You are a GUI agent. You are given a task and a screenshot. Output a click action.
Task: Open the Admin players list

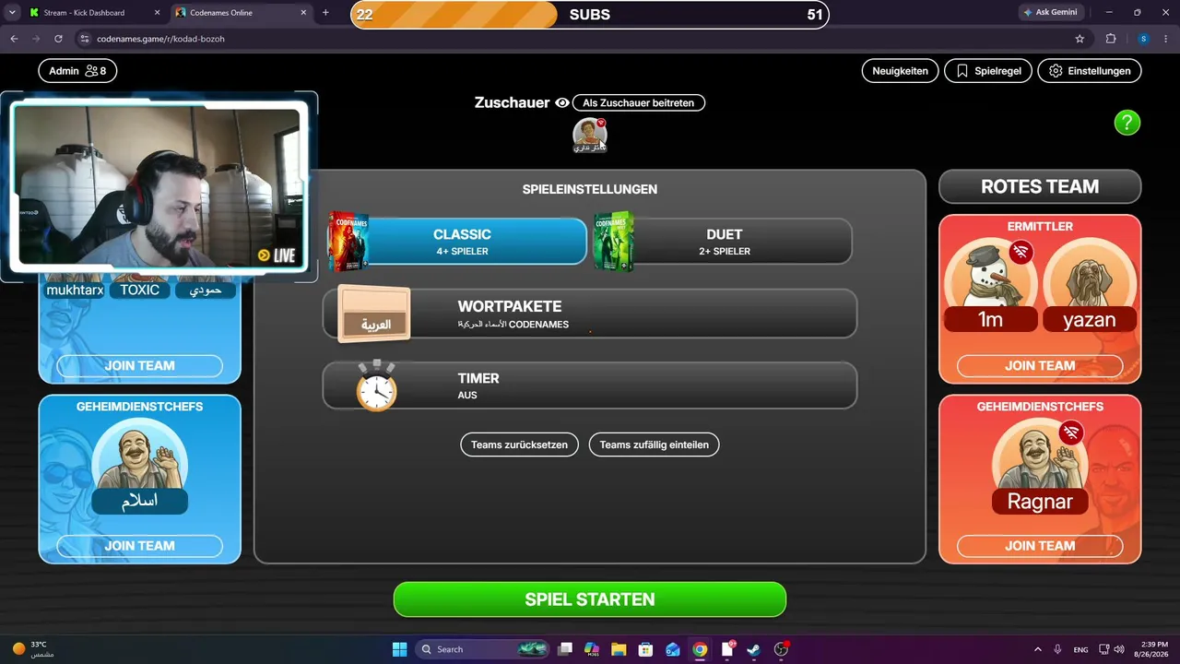(77, 71)
